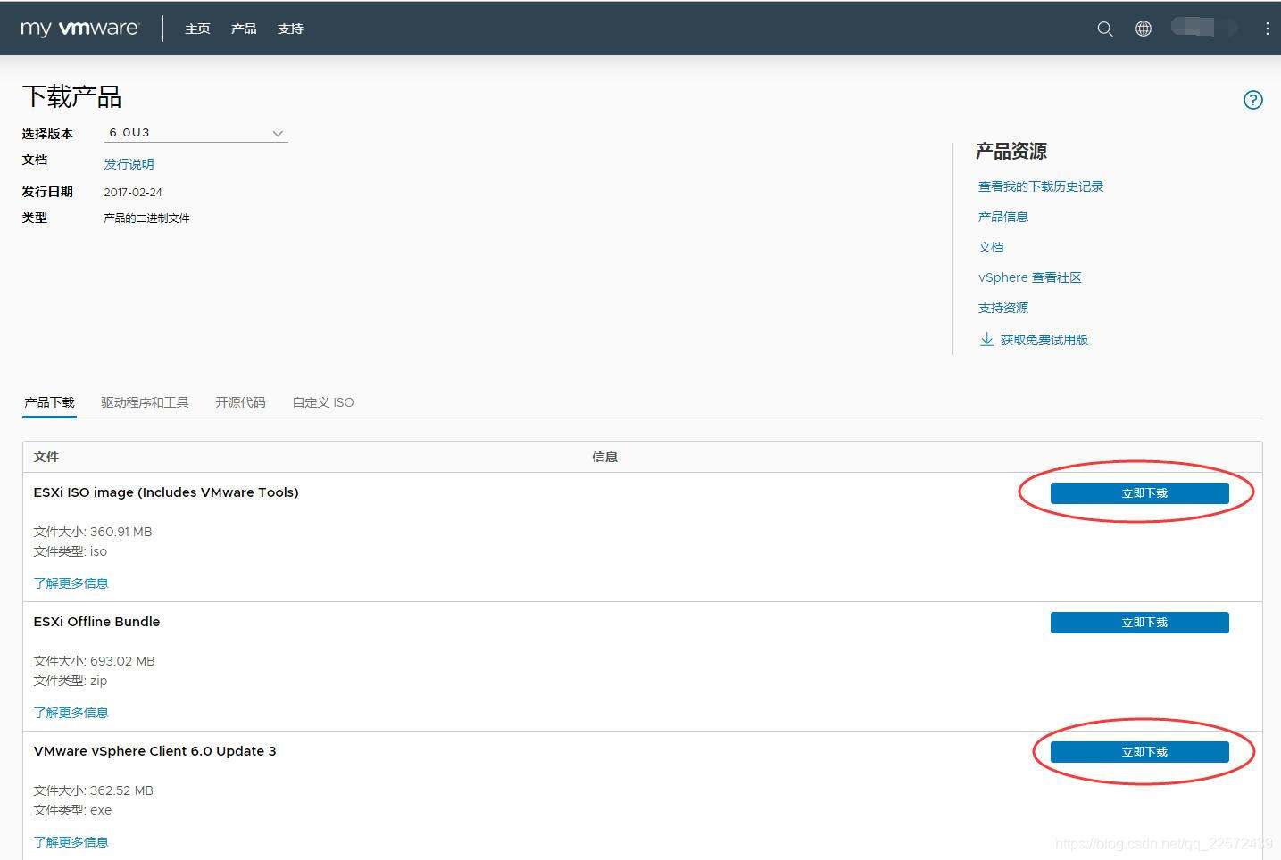Screen dimensions: 1281x860
Task: Click the release date 2017-02-24
Action: point(133,192)
